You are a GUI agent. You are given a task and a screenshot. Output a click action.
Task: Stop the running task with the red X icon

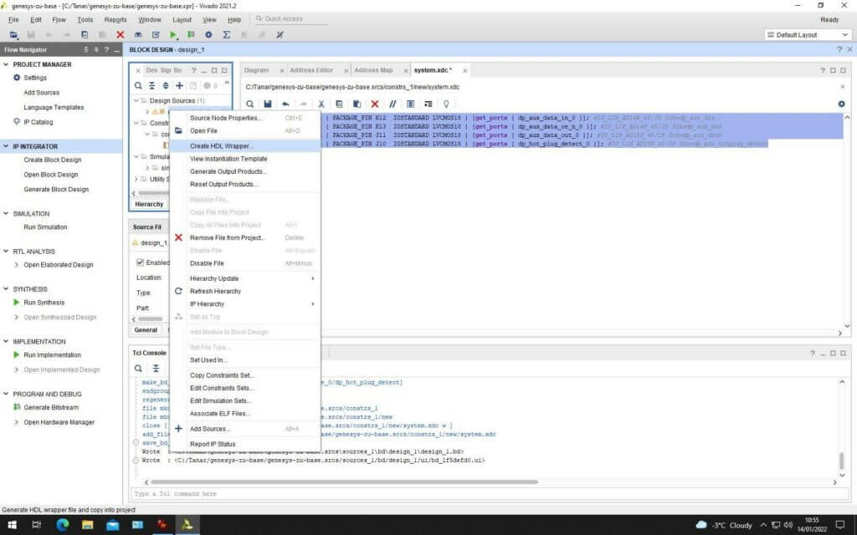[120, 34]
